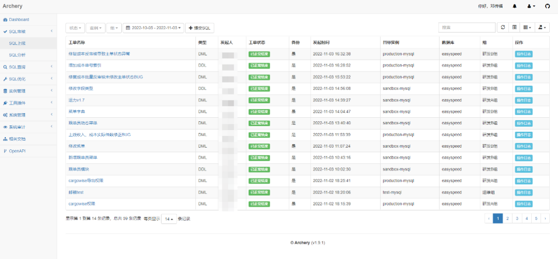
Task: Expand the database 实例管理 sidebar menu
Action: coord(28,91)
